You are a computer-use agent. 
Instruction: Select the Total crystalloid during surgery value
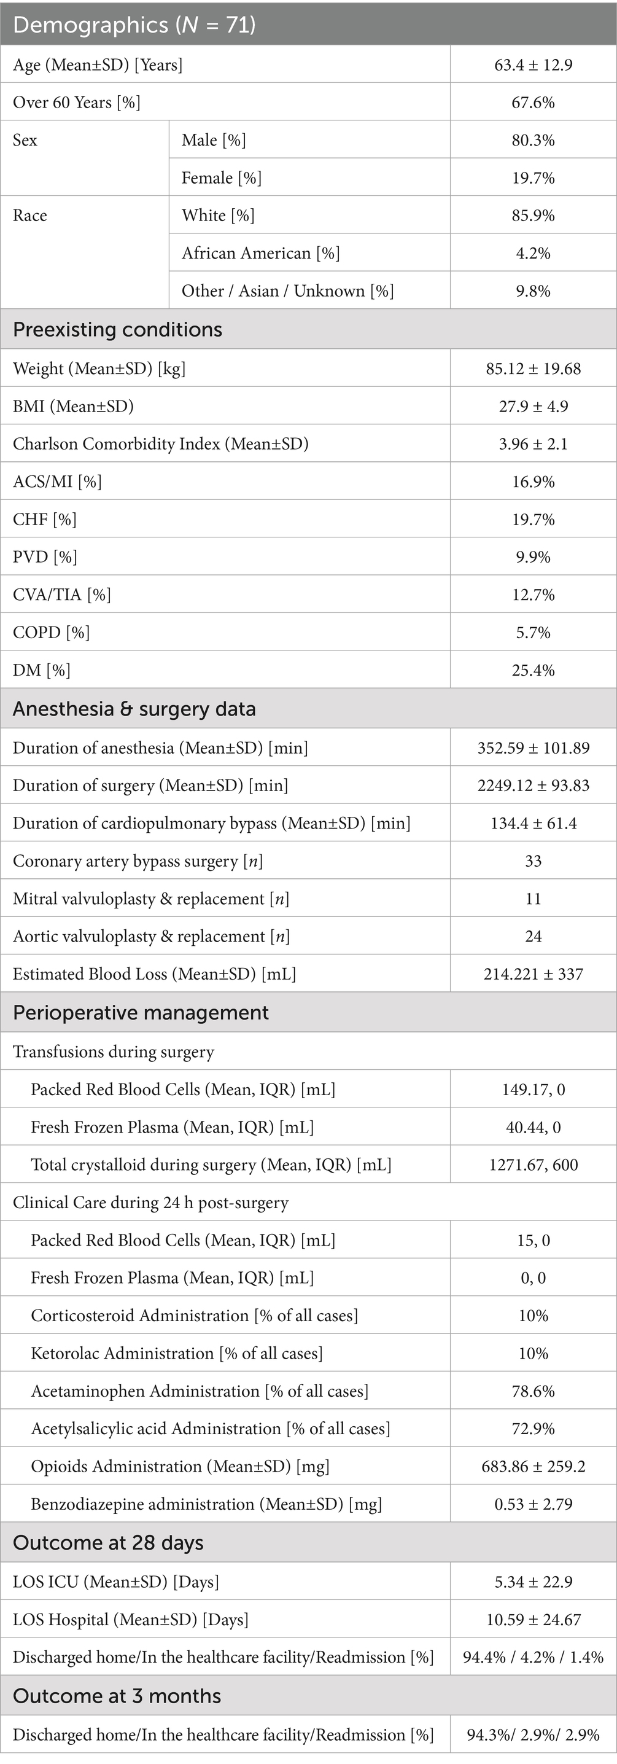coord(533,1165)
